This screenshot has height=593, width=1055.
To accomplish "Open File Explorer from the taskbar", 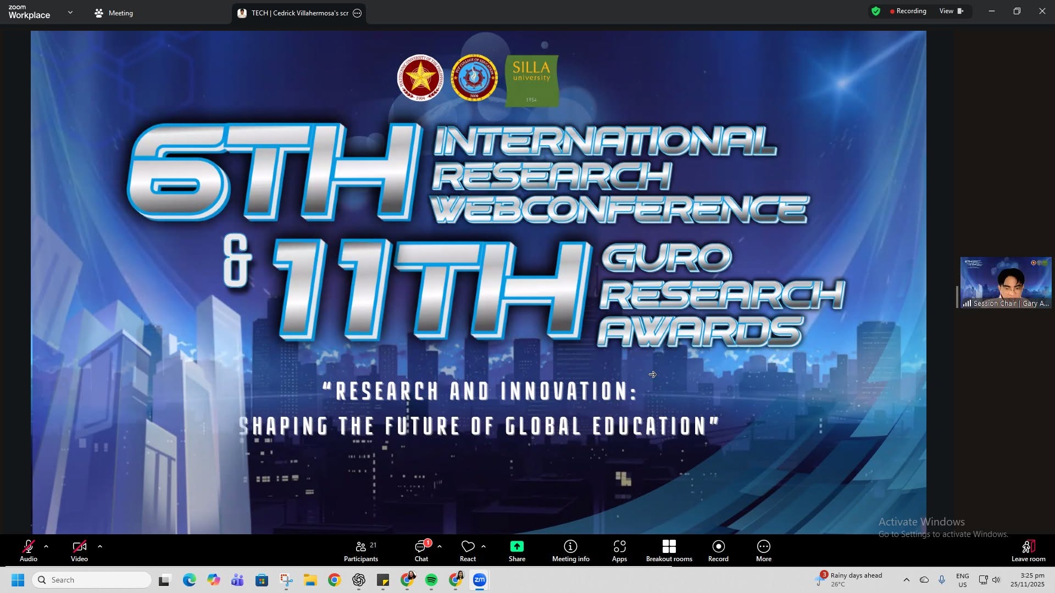I will click(310, 580).
